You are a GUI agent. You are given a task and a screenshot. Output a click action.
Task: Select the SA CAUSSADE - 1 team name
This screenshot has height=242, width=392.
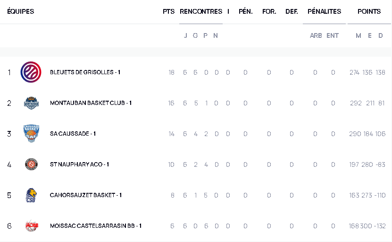(73, 134)
